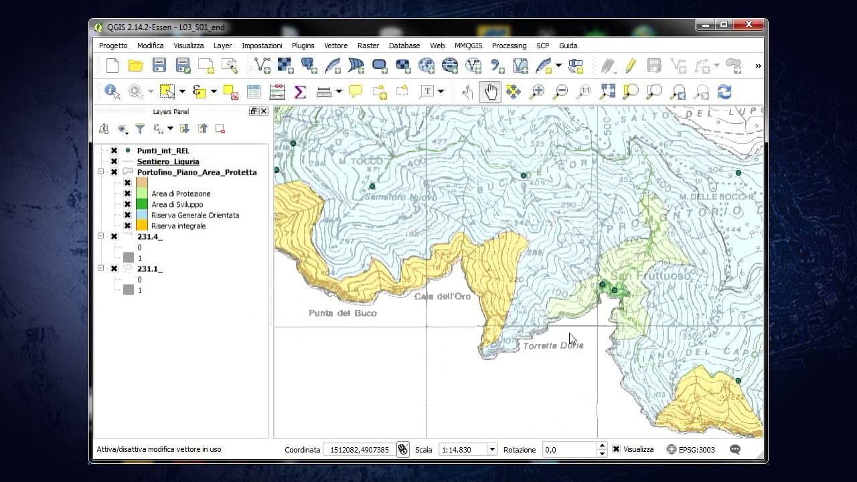Select the Pan Map hand tool
The image size is (857, 482).
(491, 92)
